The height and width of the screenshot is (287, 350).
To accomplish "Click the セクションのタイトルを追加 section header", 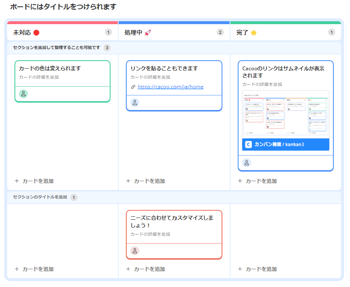I will click(x=40, y=197).
